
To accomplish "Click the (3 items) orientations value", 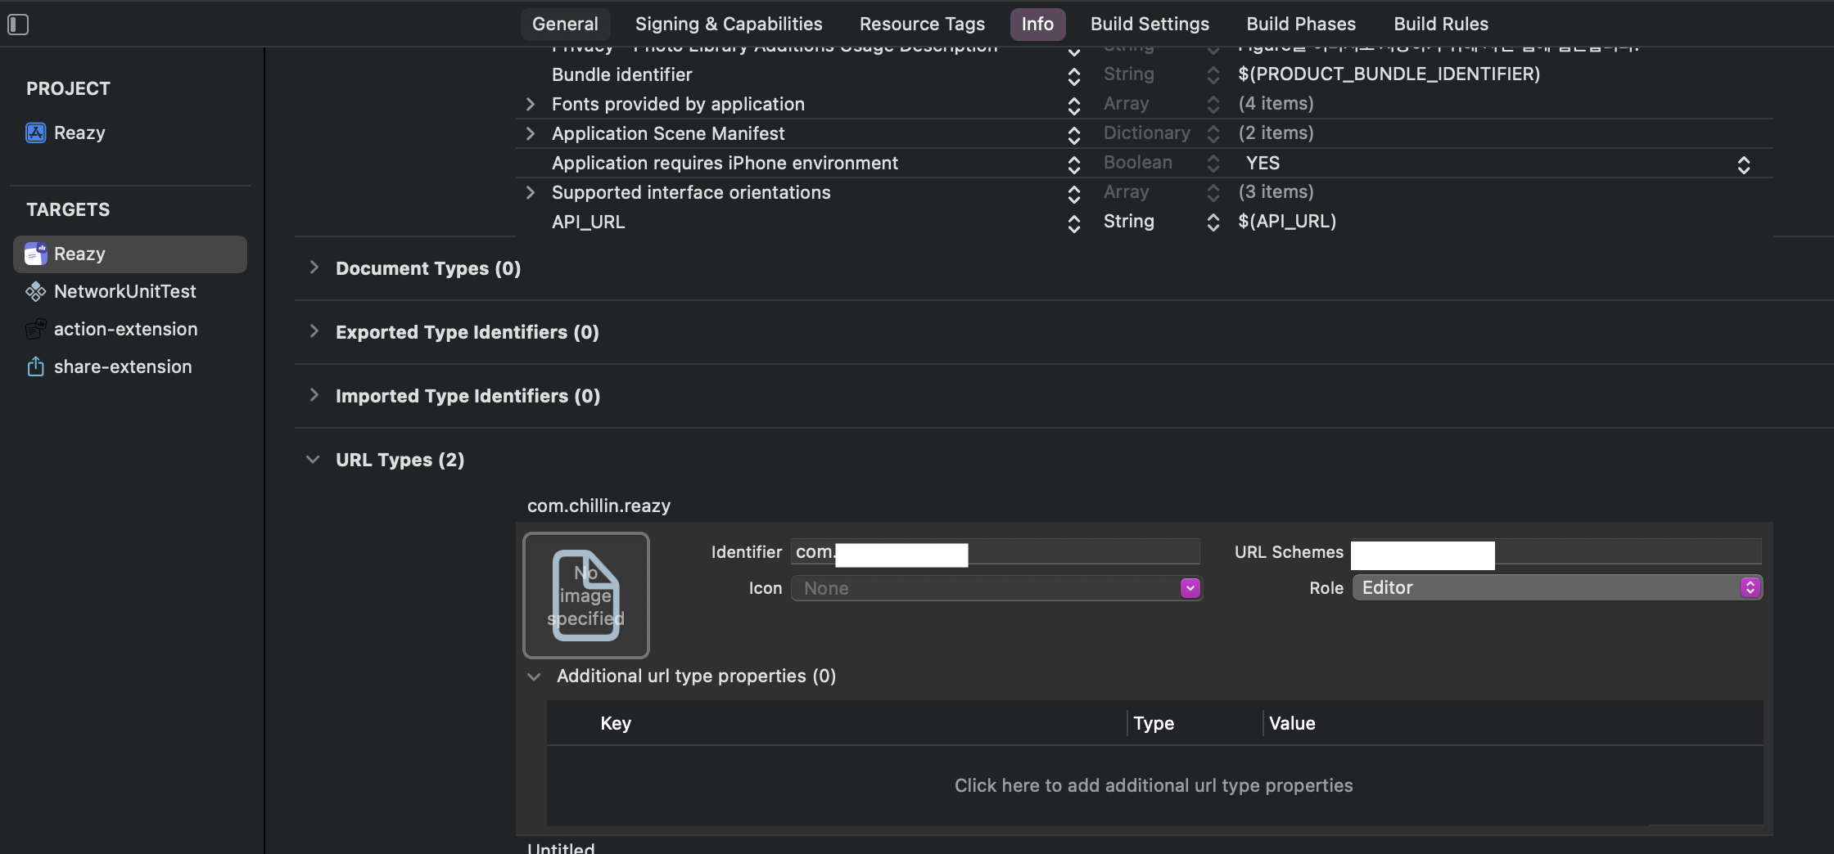I will (x=1276, y=192).
